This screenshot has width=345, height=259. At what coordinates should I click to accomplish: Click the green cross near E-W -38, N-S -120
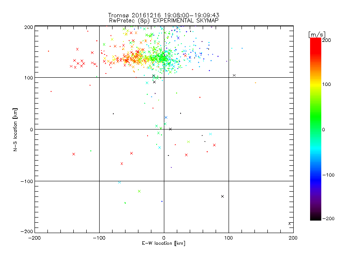tap(139, 191)
